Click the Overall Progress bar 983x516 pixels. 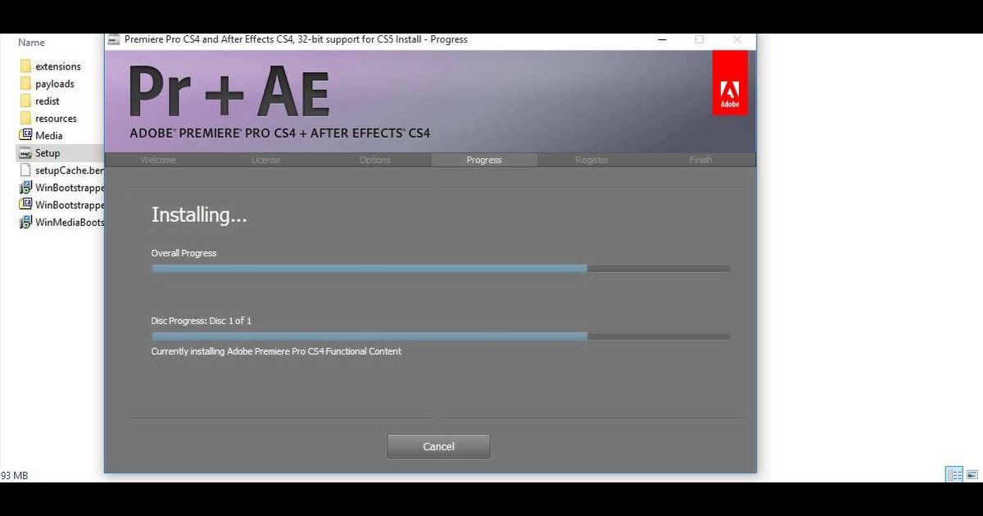tap(441, 269)
